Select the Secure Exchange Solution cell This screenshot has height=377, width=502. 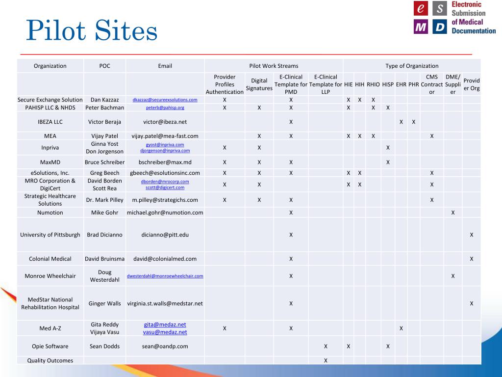(50, 100)
